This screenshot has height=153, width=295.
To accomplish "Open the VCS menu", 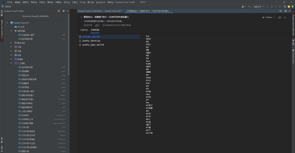I will pos(83,2).
